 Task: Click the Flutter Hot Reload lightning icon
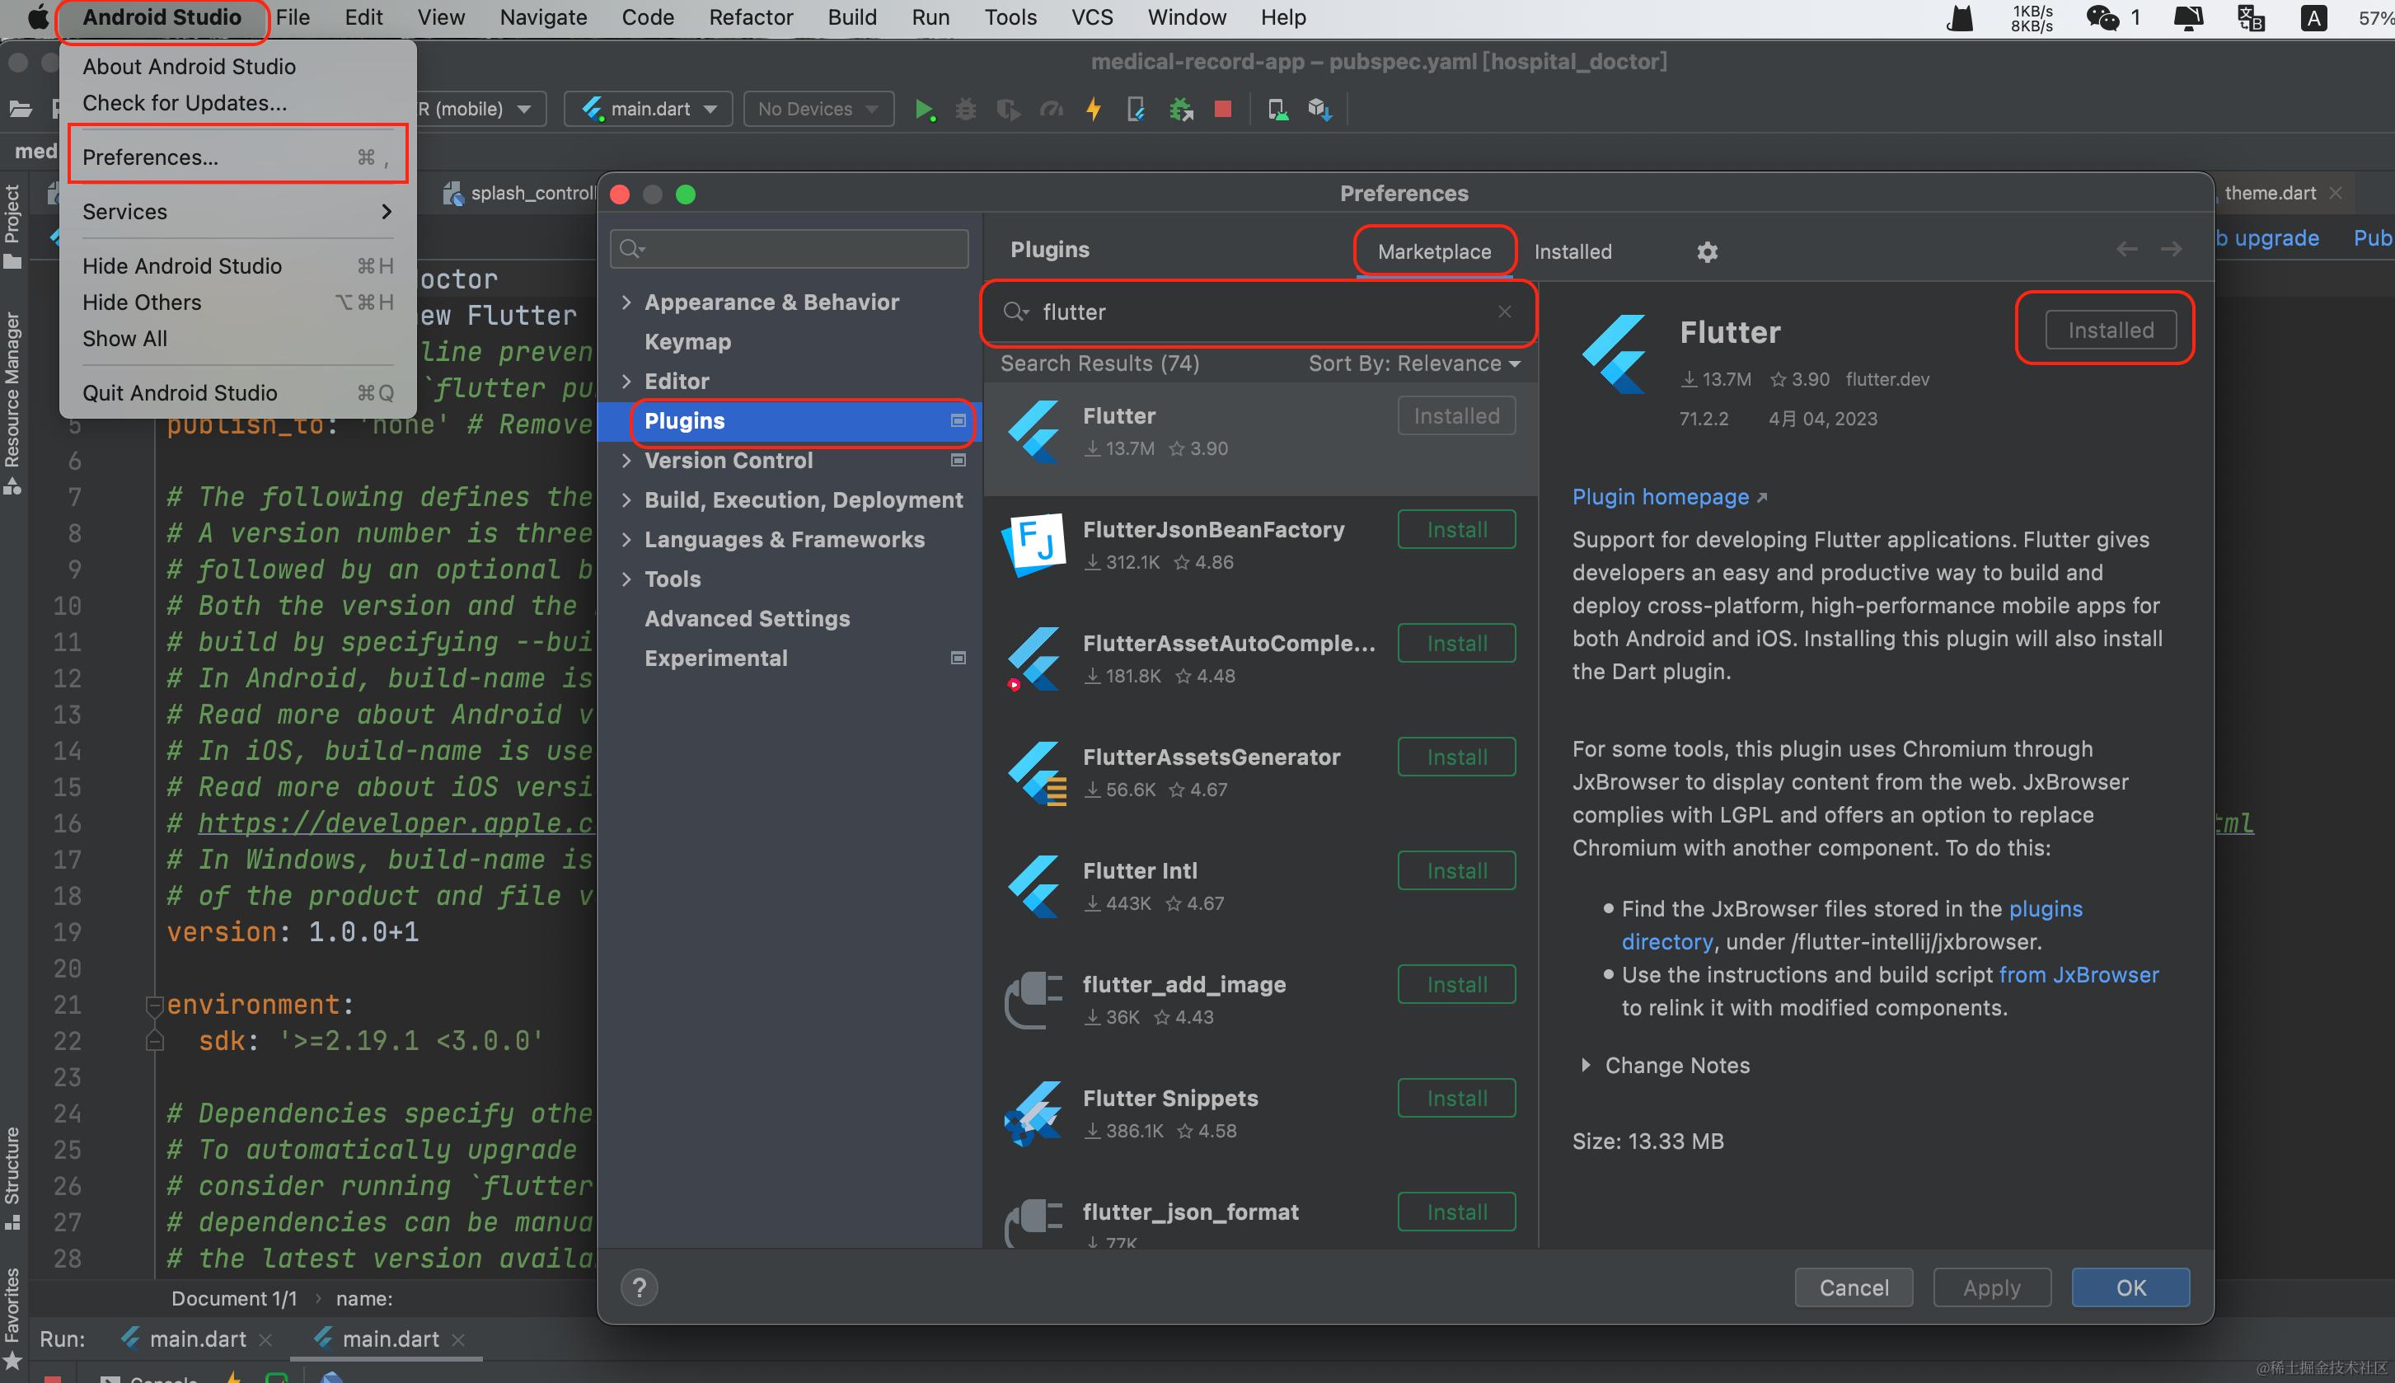[x=1094, y=110]
